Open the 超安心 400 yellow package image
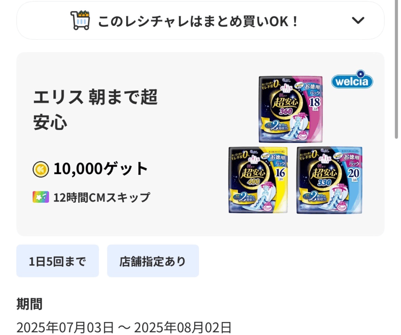This screenshot has height=335, width=401. pos(258,180)
